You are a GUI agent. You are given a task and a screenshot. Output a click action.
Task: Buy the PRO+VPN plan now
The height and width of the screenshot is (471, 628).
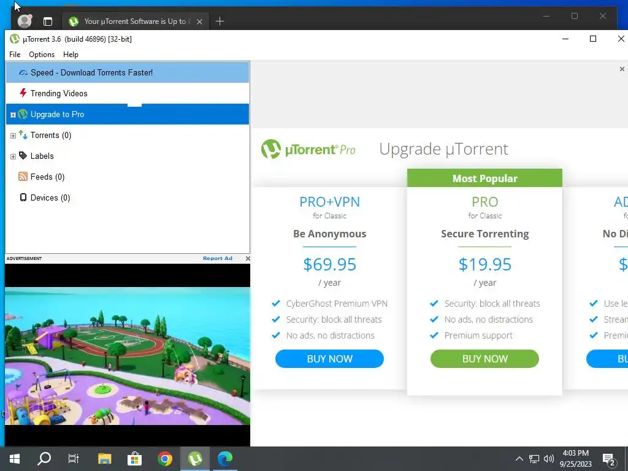pos(329,359)
